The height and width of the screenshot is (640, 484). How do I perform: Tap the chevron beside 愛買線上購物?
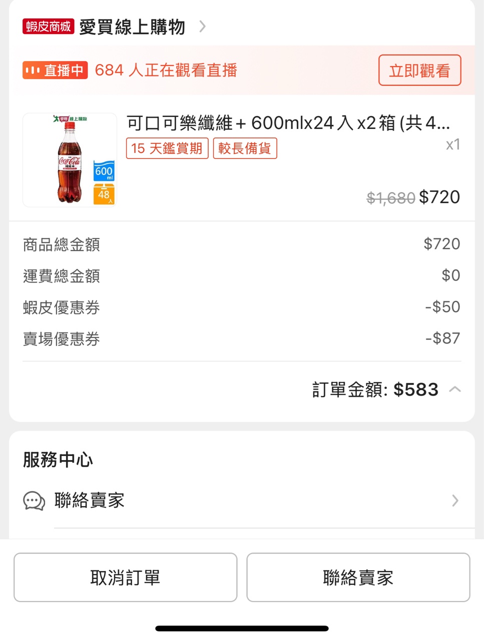click(x=202, y=26)
